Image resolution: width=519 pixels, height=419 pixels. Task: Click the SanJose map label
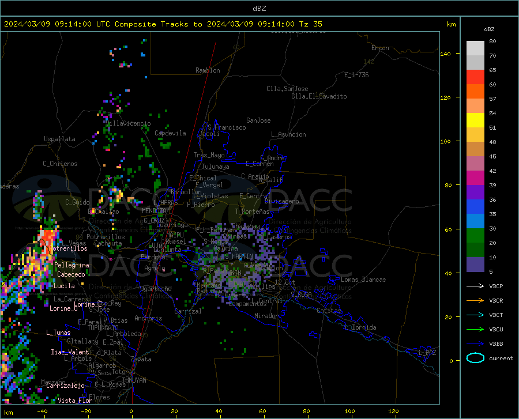tap(258, 120)
